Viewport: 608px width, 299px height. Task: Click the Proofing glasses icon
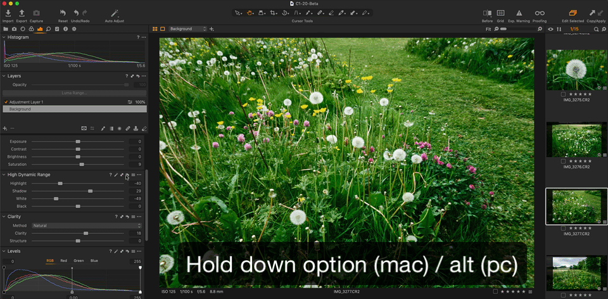pos(540,13)
